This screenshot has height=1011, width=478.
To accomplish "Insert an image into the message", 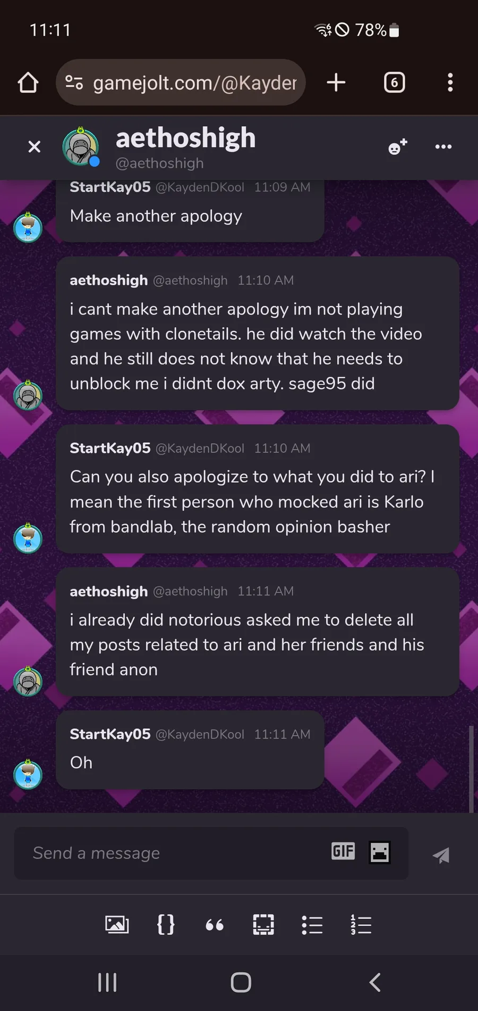I will pos(117,925).
